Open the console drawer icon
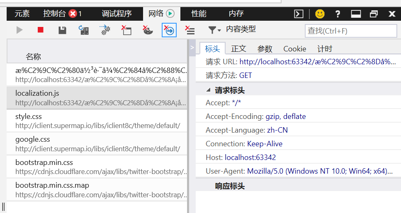 point(299,14)
